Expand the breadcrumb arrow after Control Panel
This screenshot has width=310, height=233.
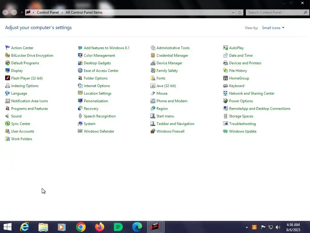click(x=62, y=12)
